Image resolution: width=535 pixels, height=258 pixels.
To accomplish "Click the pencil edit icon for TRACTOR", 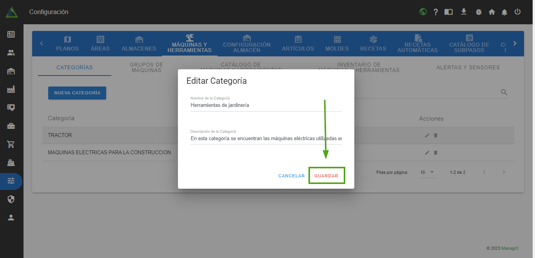I will [x=427, y=135].
